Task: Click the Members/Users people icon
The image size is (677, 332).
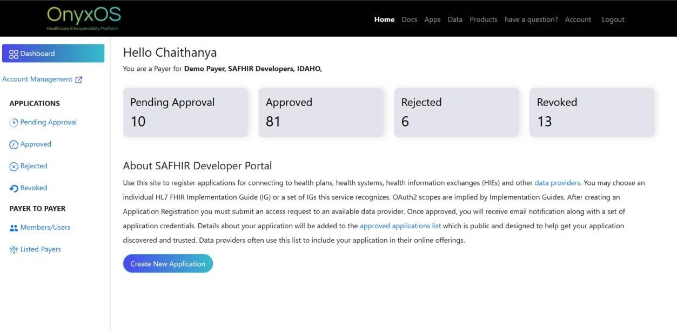Action: pos(14,228)
